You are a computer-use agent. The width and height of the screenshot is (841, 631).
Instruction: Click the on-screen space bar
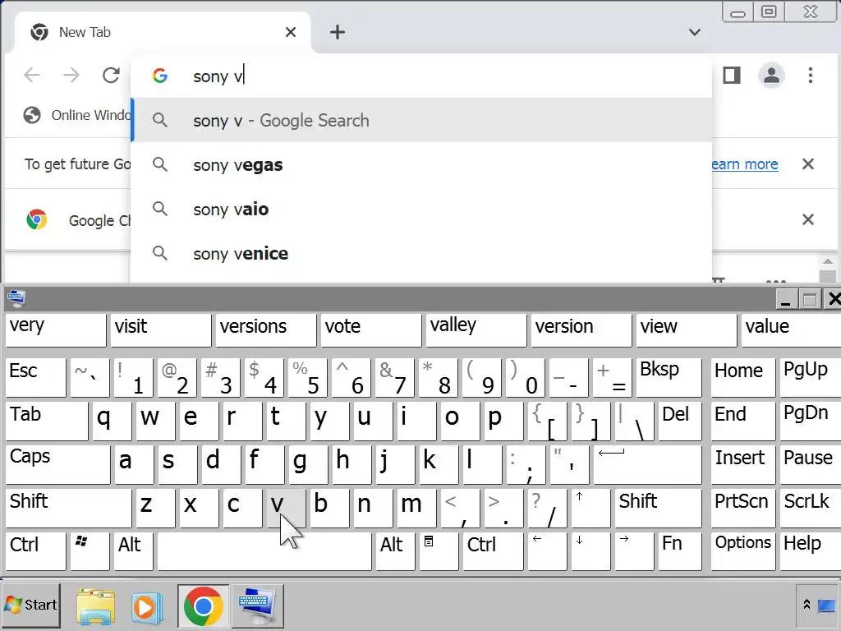(x=264, y=551)
